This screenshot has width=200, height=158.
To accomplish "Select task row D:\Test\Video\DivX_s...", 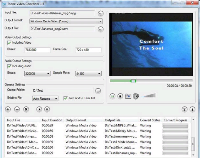I will pos(98,147).
